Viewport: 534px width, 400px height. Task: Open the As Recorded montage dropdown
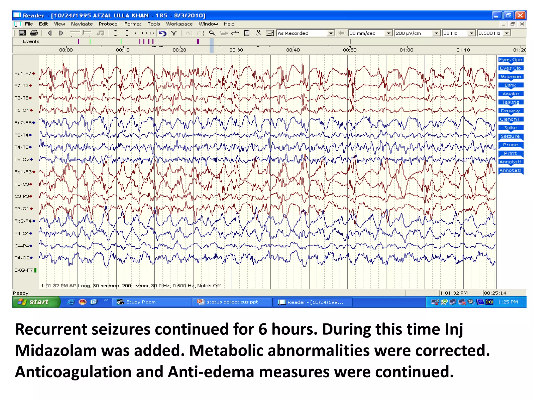[331, 33]
